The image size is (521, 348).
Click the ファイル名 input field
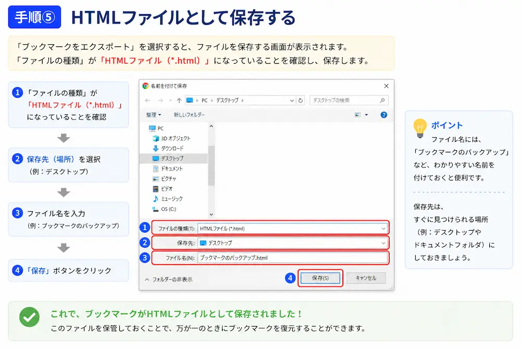point(292,258)
